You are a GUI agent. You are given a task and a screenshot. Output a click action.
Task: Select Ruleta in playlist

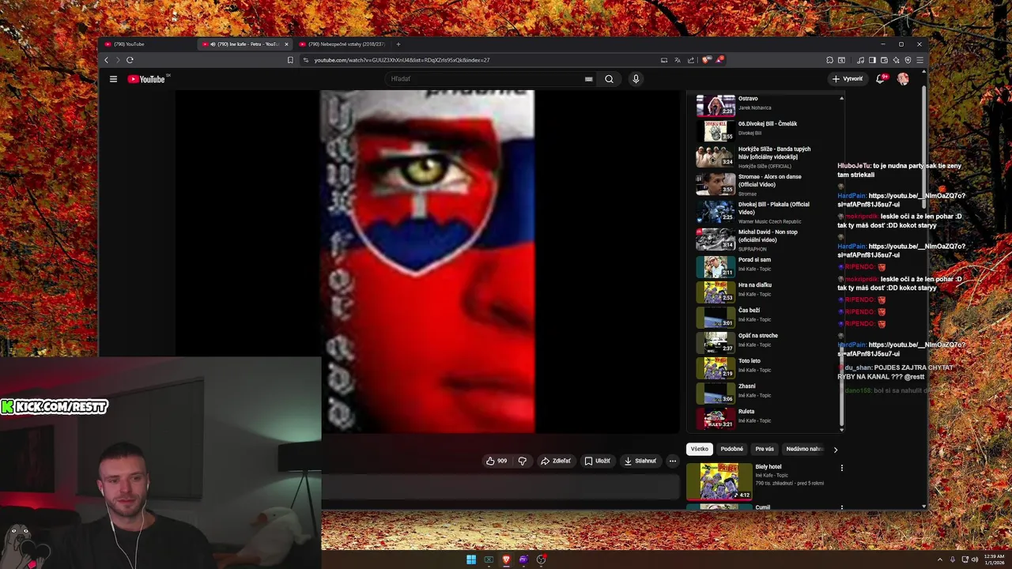(x=765, y=418)
